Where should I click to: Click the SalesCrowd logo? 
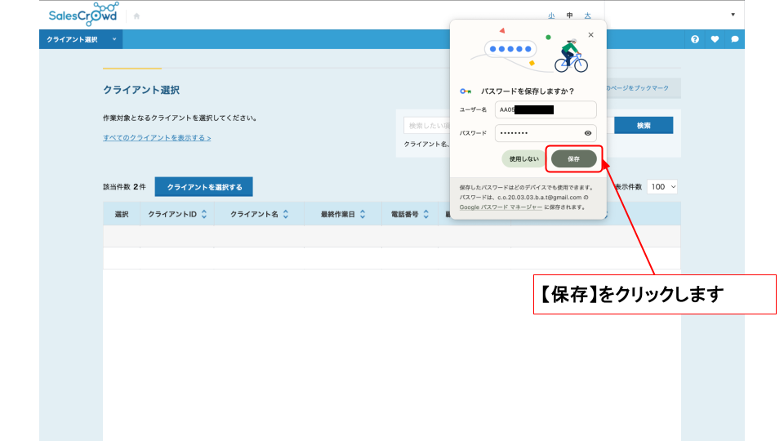[x=82, y=15]
